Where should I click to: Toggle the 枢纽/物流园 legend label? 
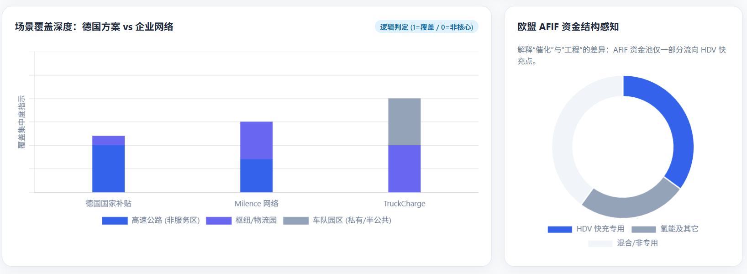[256, 221]
